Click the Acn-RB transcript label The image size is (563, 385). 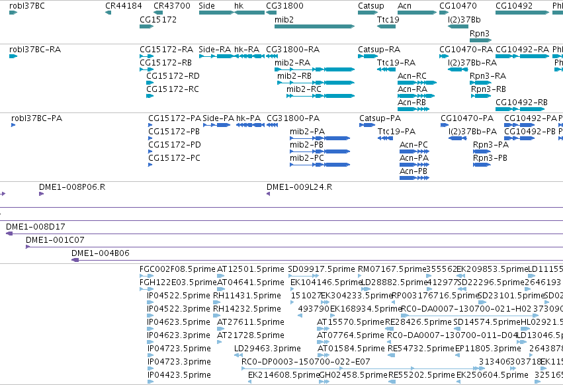[x=412, y=103]
